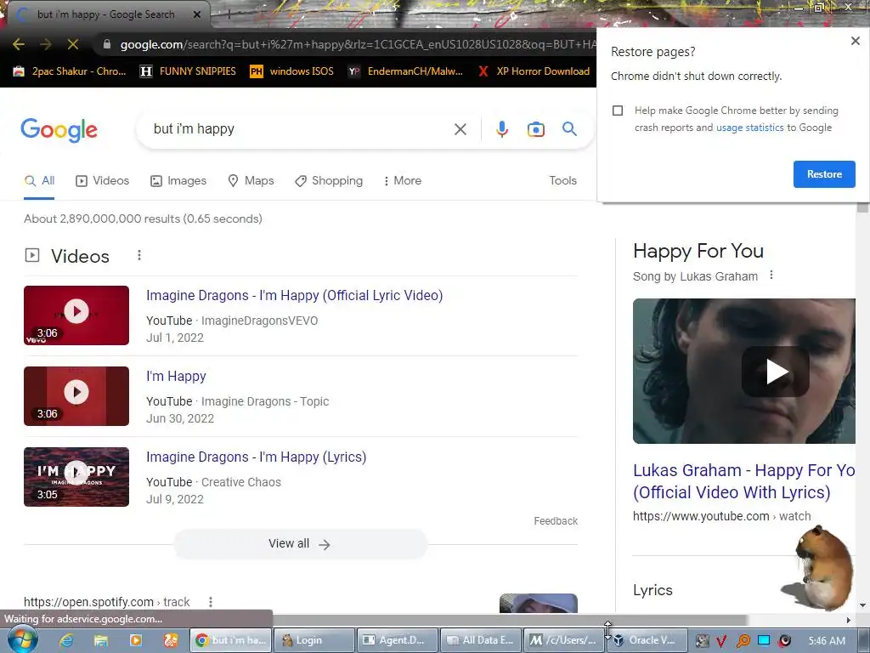Switch to the Maps tab
The image size is (870, 653).
(x=251, y=181)
